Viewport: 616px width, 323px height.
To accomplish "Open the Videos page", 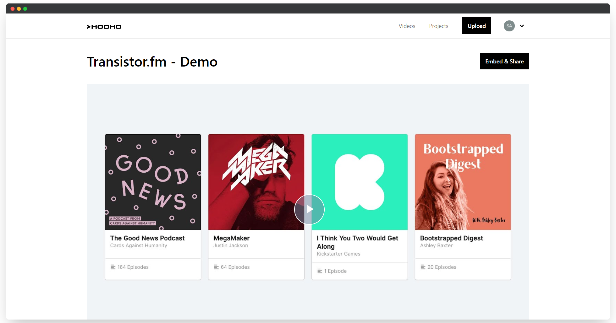I will tap(407, 26).
